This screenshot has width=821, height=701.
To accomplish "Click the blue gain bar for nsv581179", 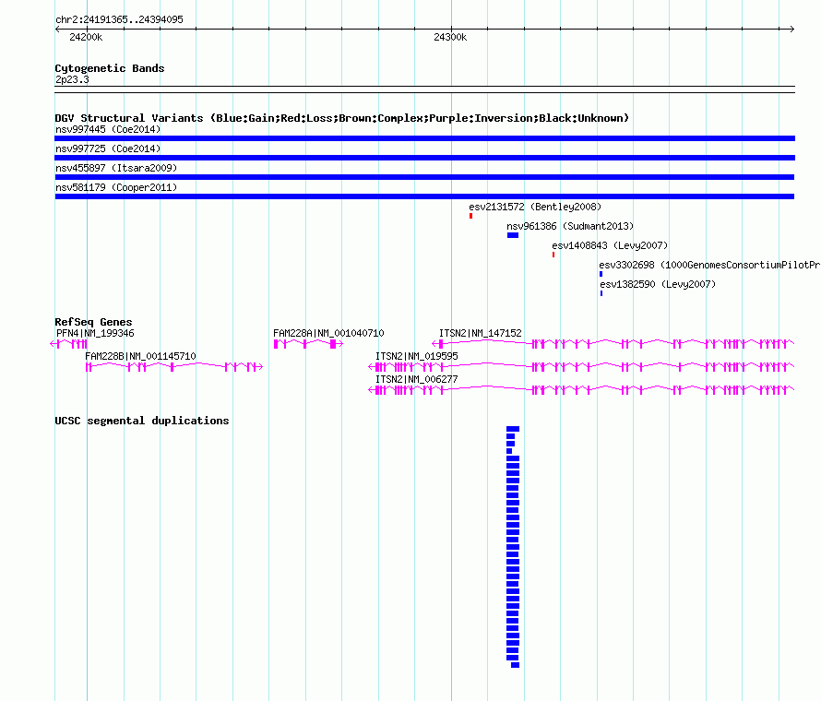I will [424, 196].
